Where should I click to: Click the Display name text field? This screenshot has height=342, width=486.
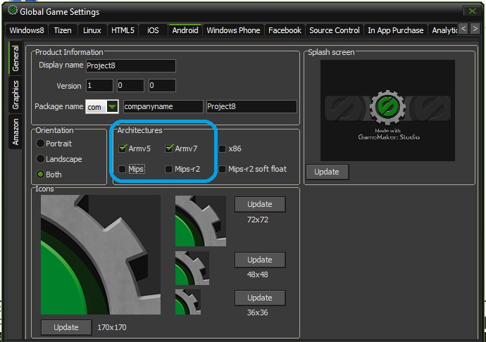pos(130,65)
